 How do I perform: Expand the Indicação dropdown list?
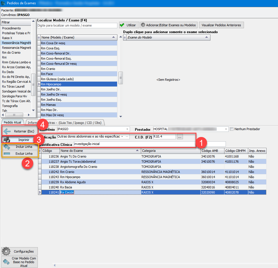click(x=122, y=137)
